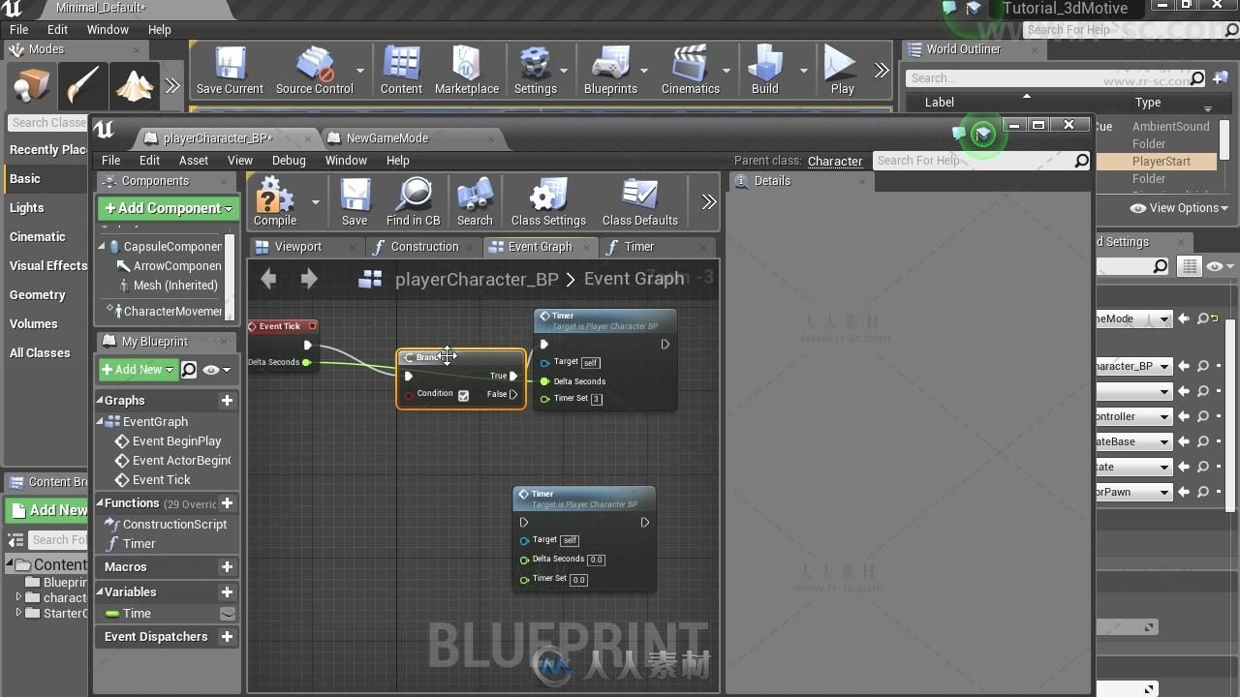Select Lights category in Modes panel
Screen dimensions: 1240x697
[26, 207]
